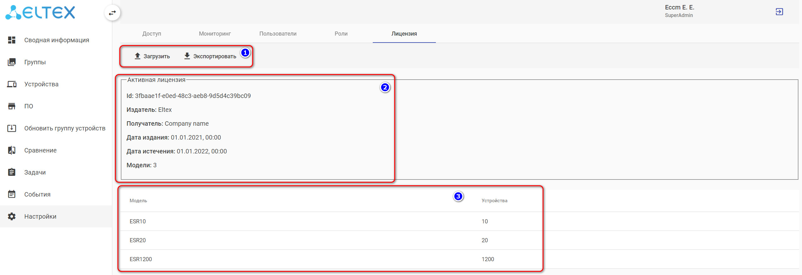
Task: Click the Группы images icon
Action: click(12, 62)
